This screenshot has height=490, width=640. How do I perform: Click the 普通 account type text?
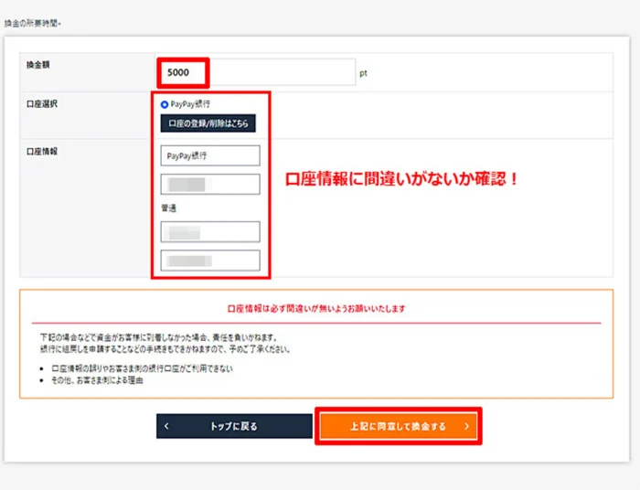point(168,208)
